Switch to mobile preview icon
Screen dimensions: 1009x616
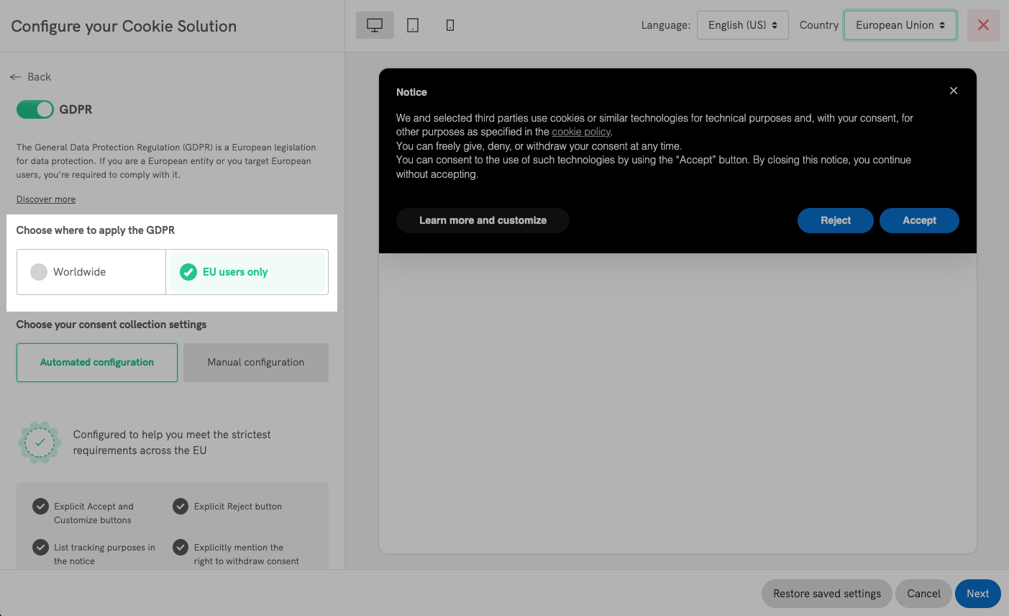click(450, 25)
